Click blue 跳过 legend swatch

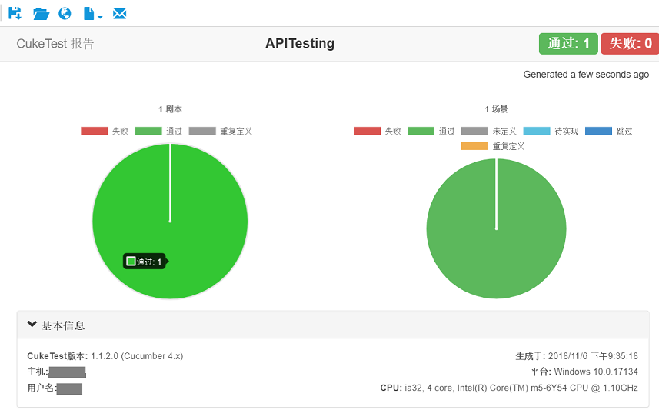coord(598,131)
